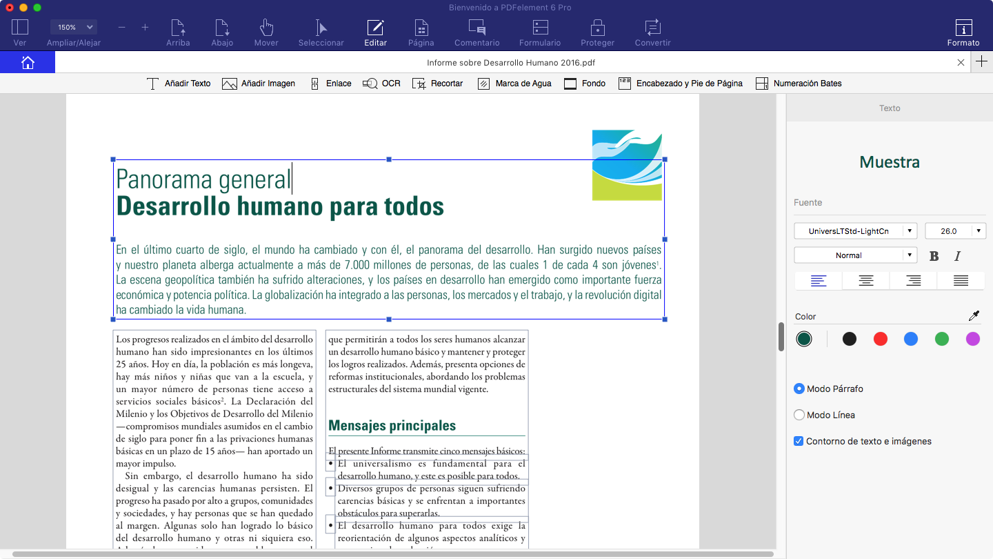Select italic formatting
The width and height of the screenshot is (993, 559).
pyautogui.click(x=958, y=255)
